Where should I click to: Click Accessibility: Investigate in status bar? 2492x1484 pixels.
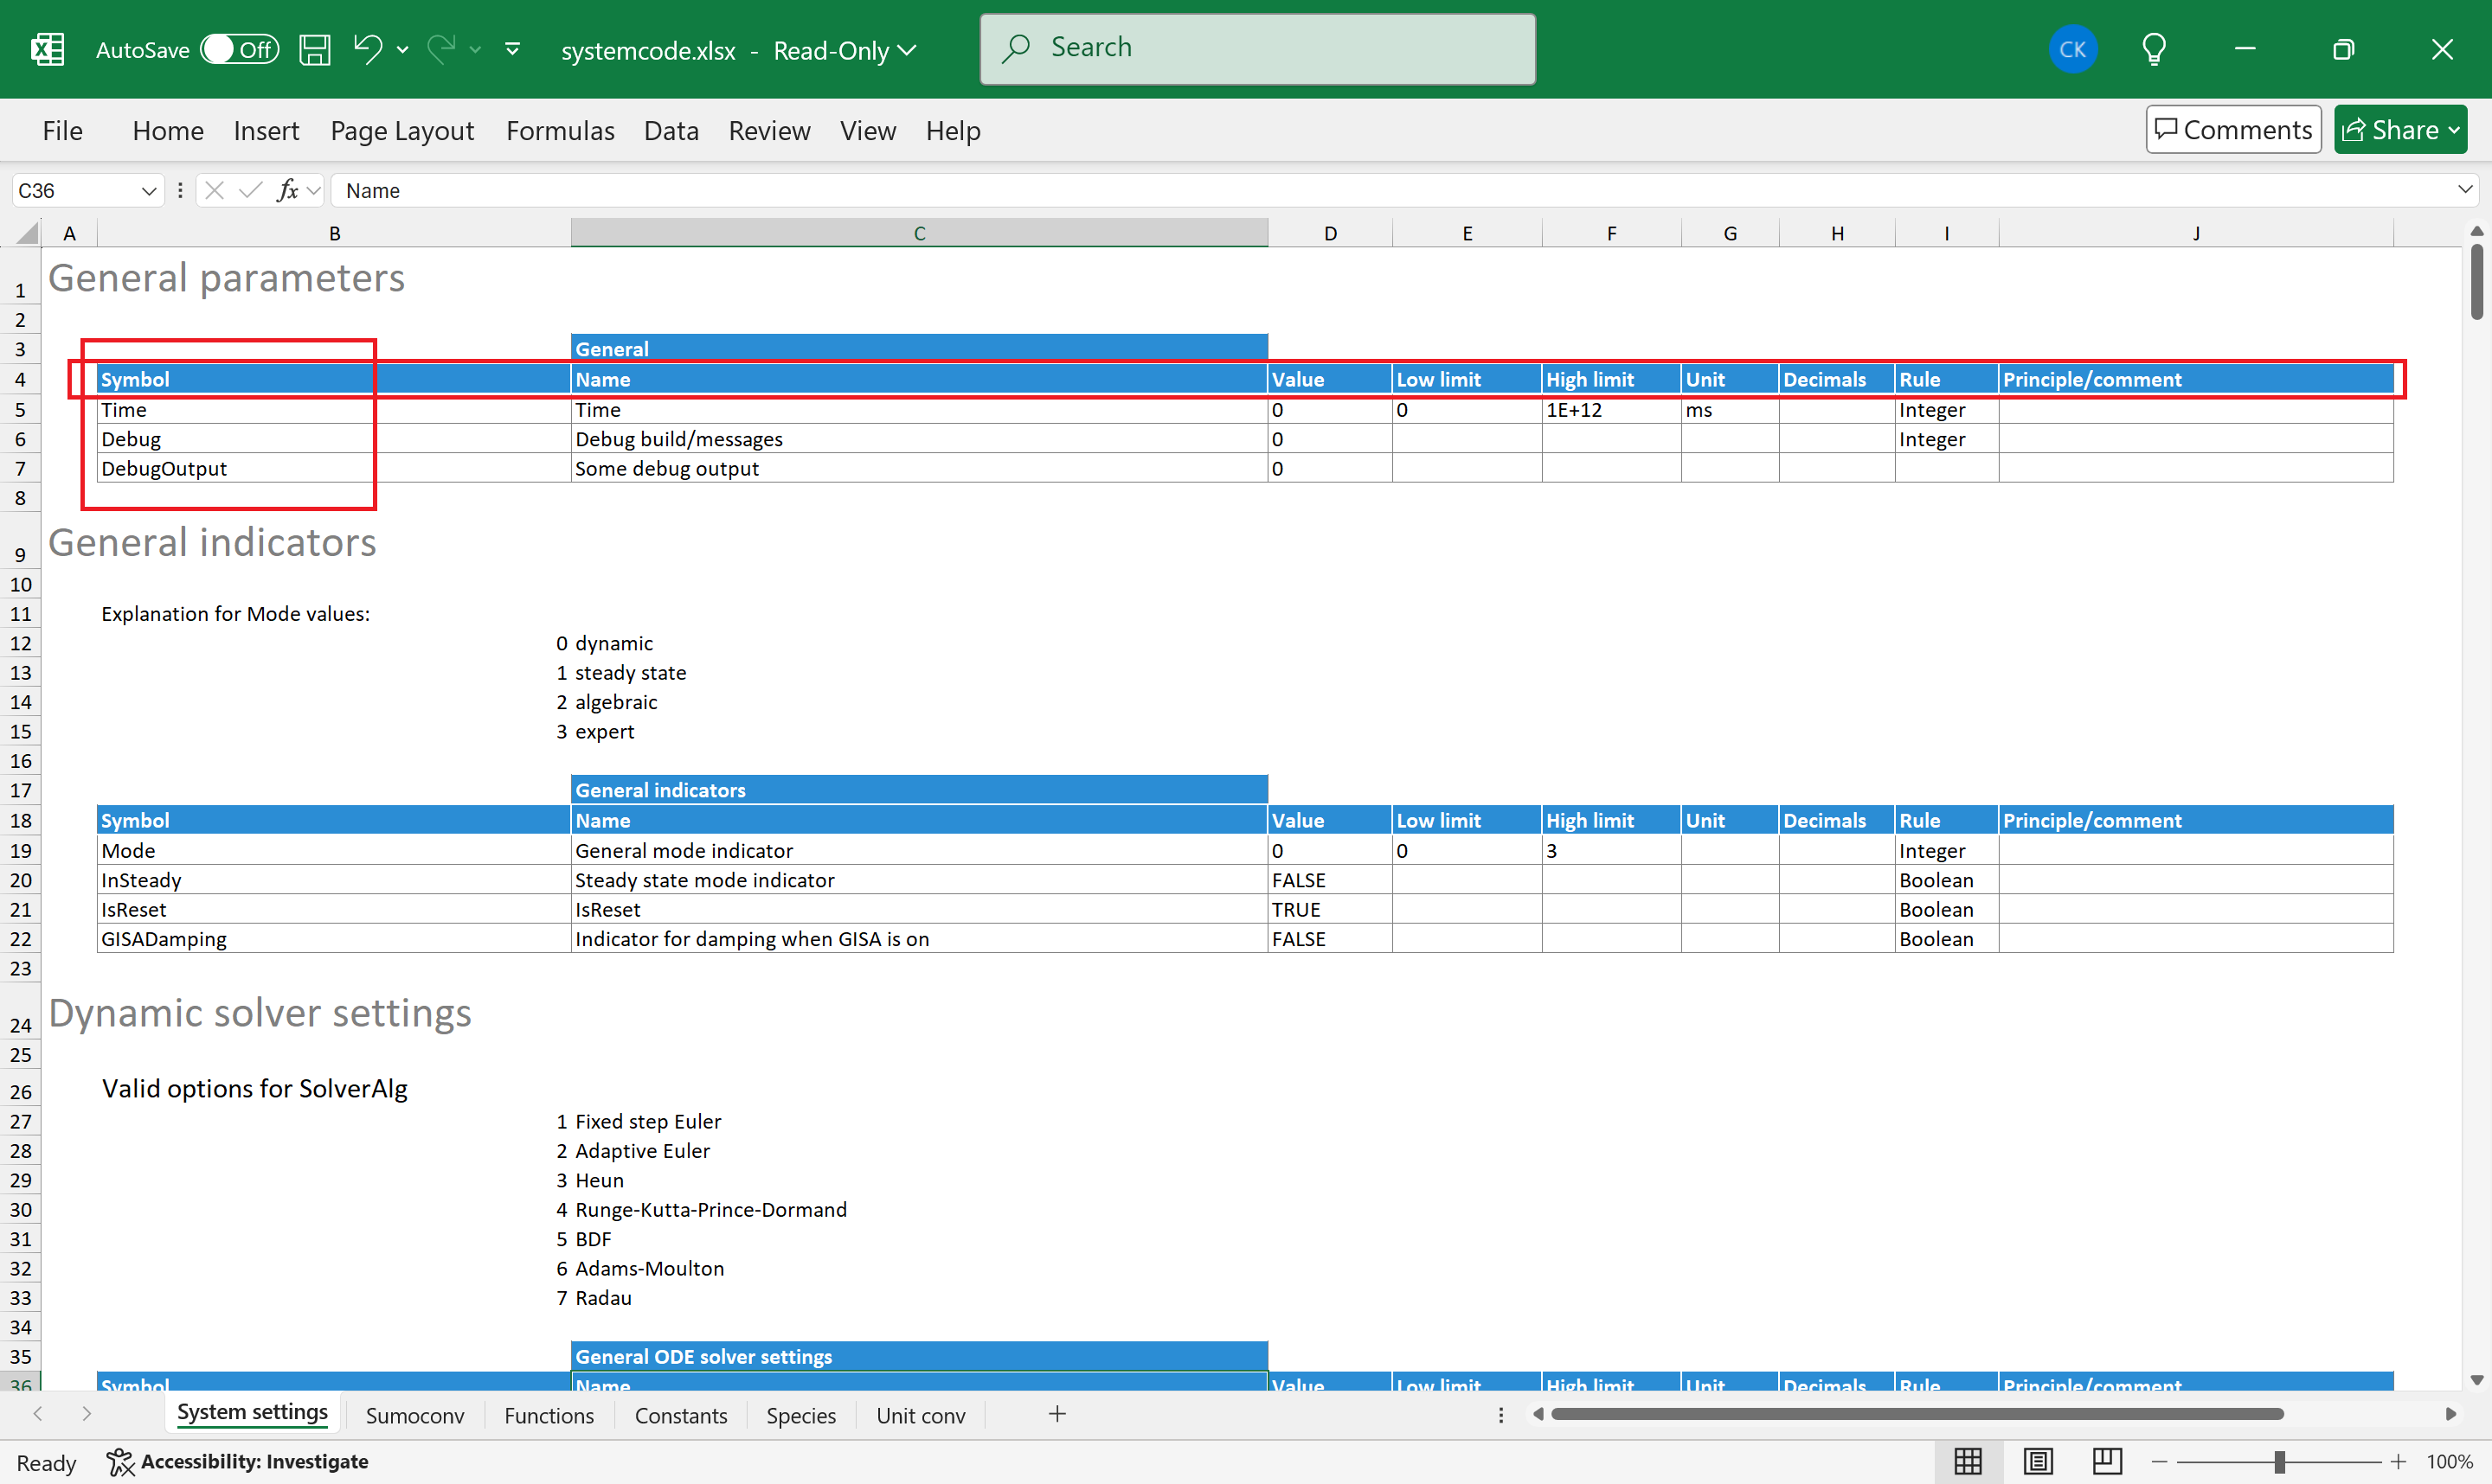click(238, 1461)
